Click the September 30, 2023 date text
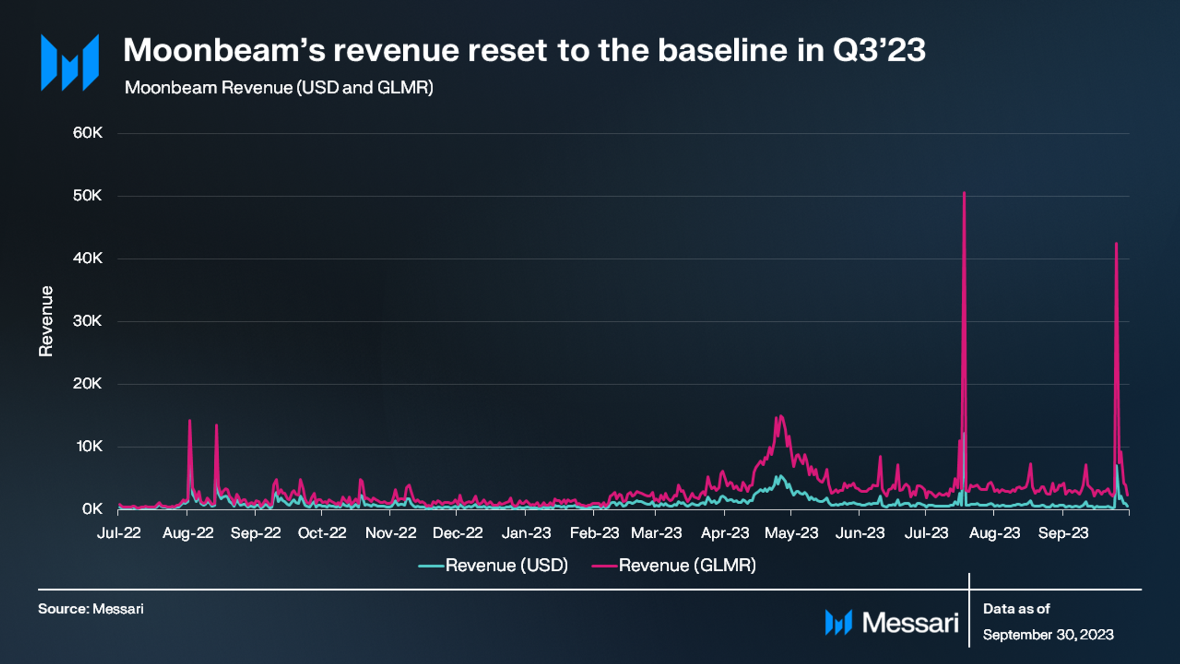1180x664 pixels. pos(1048,635)
